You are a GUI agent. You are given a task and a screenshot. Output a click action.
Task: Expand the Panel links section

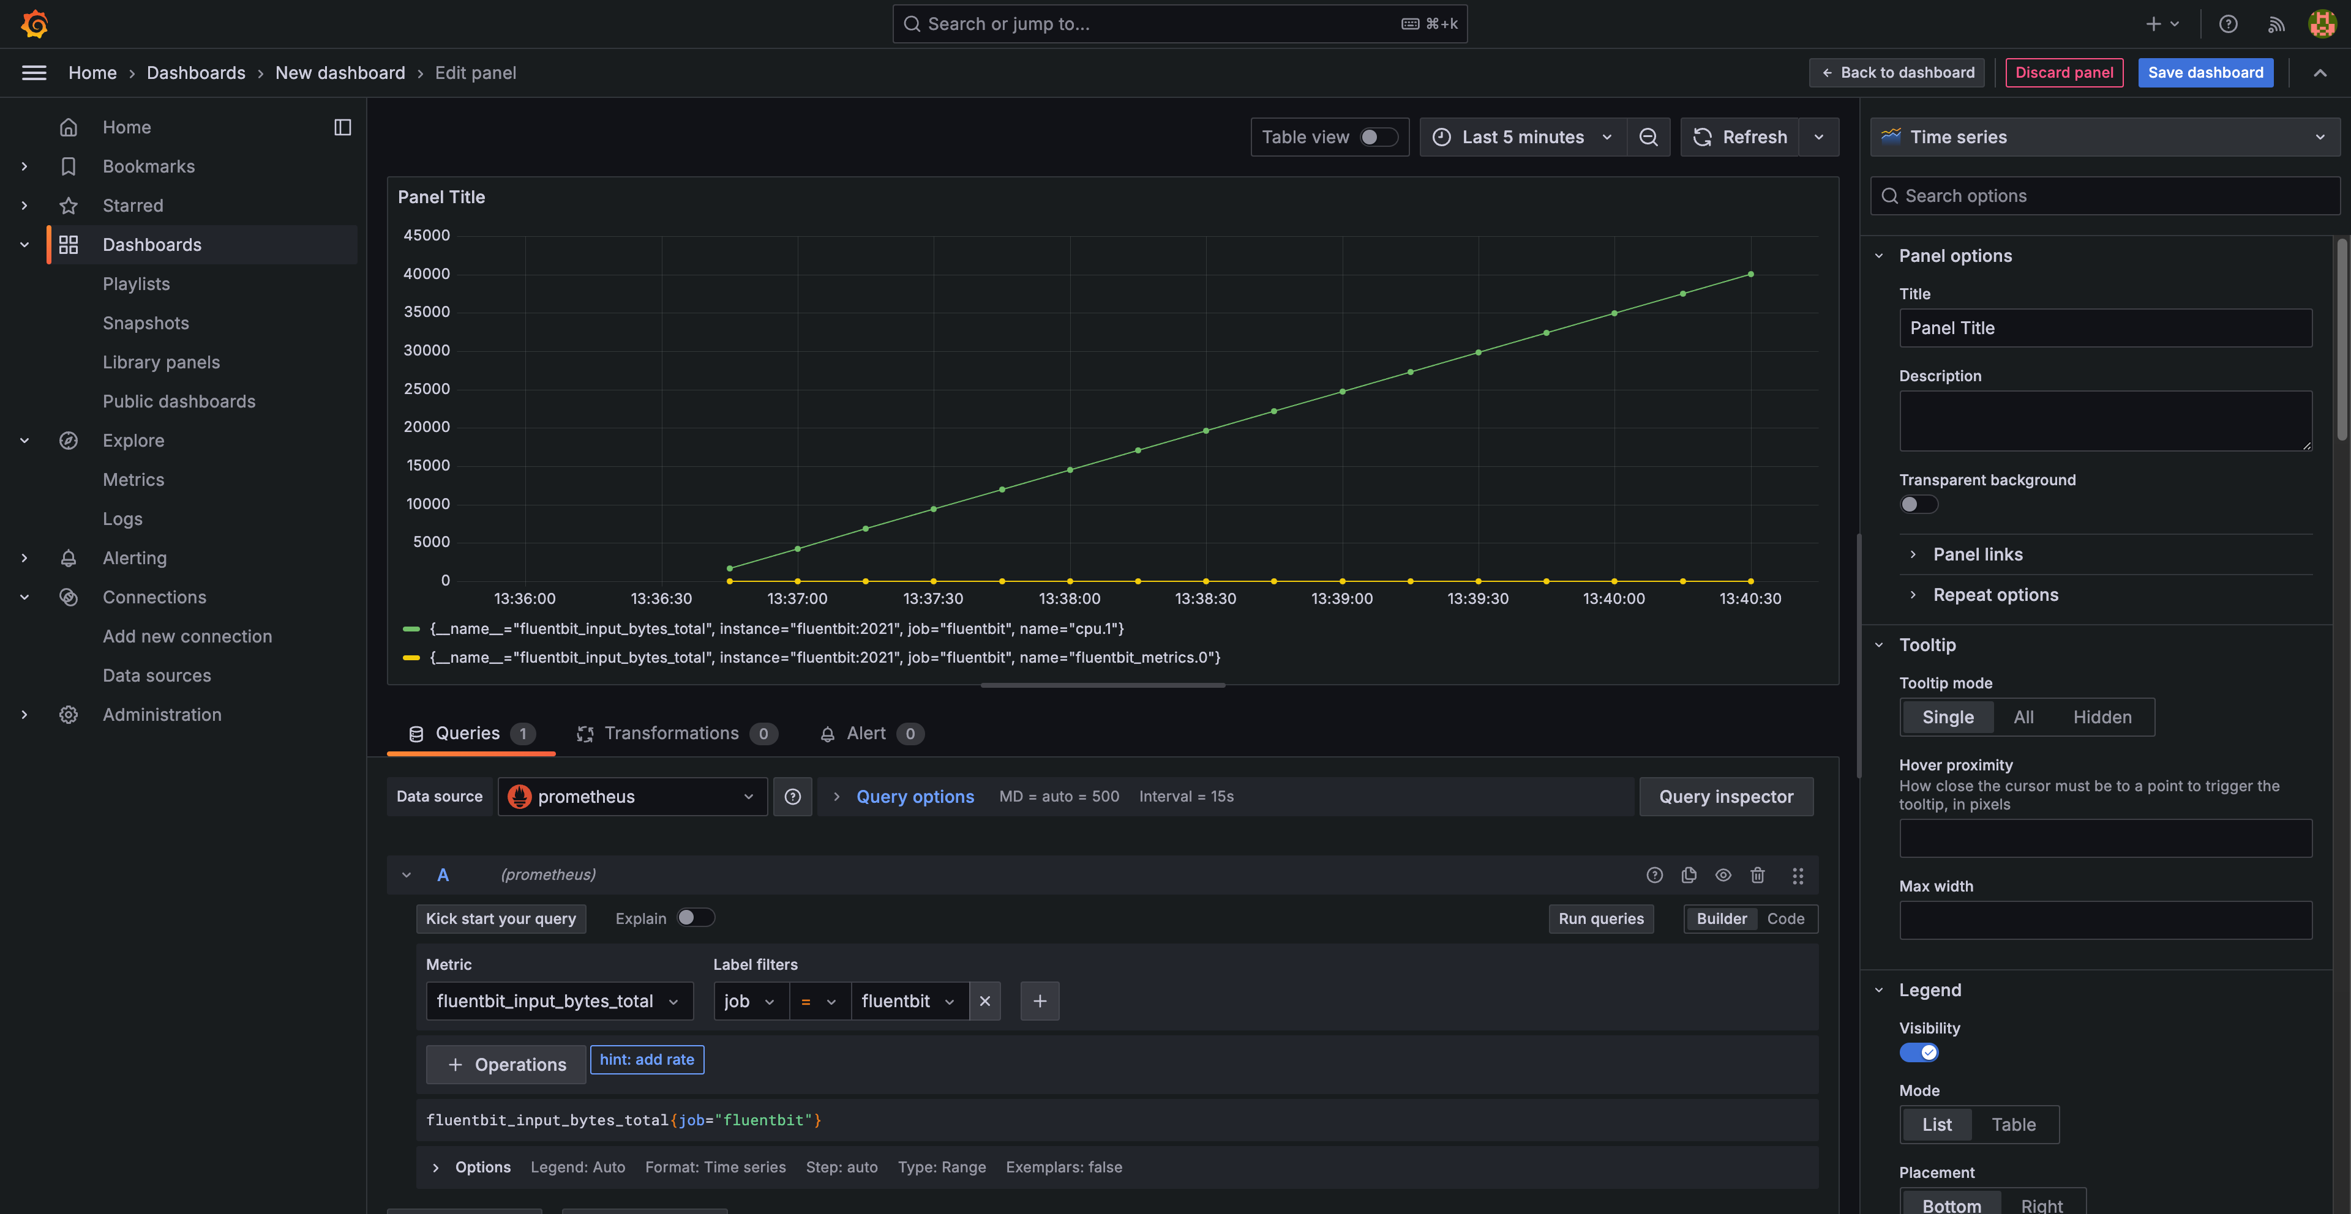(x=1977, y=554)
